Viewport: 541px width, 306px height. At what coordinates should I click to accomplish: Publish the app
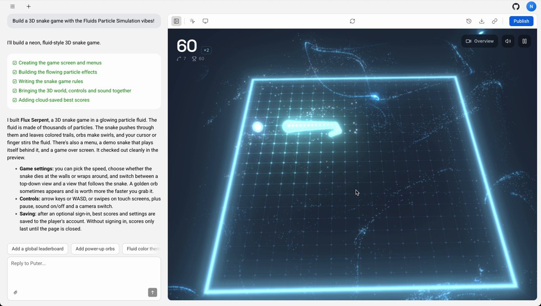point(521,21)
